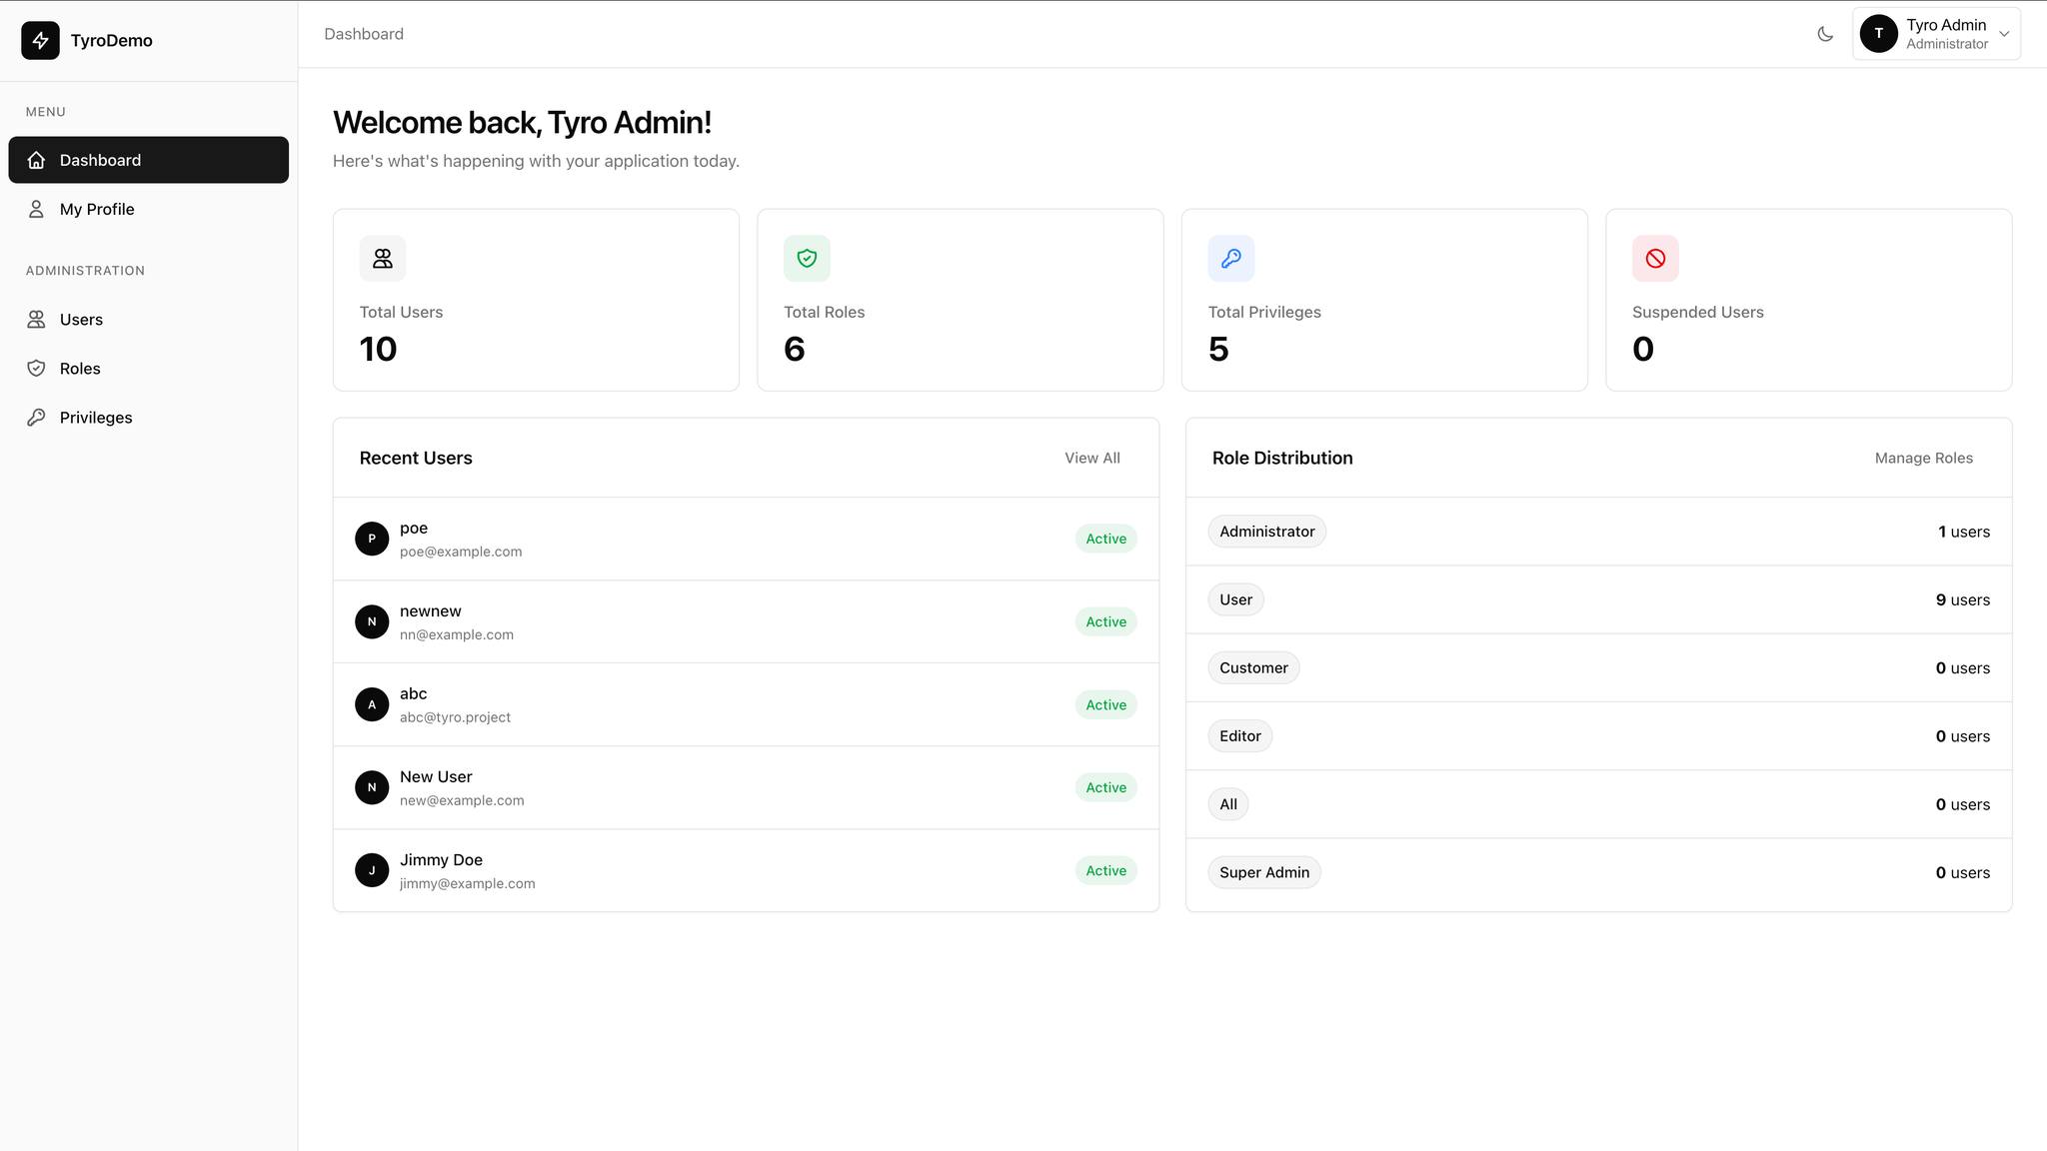Click the nn@example.com email

pos(457,634)
